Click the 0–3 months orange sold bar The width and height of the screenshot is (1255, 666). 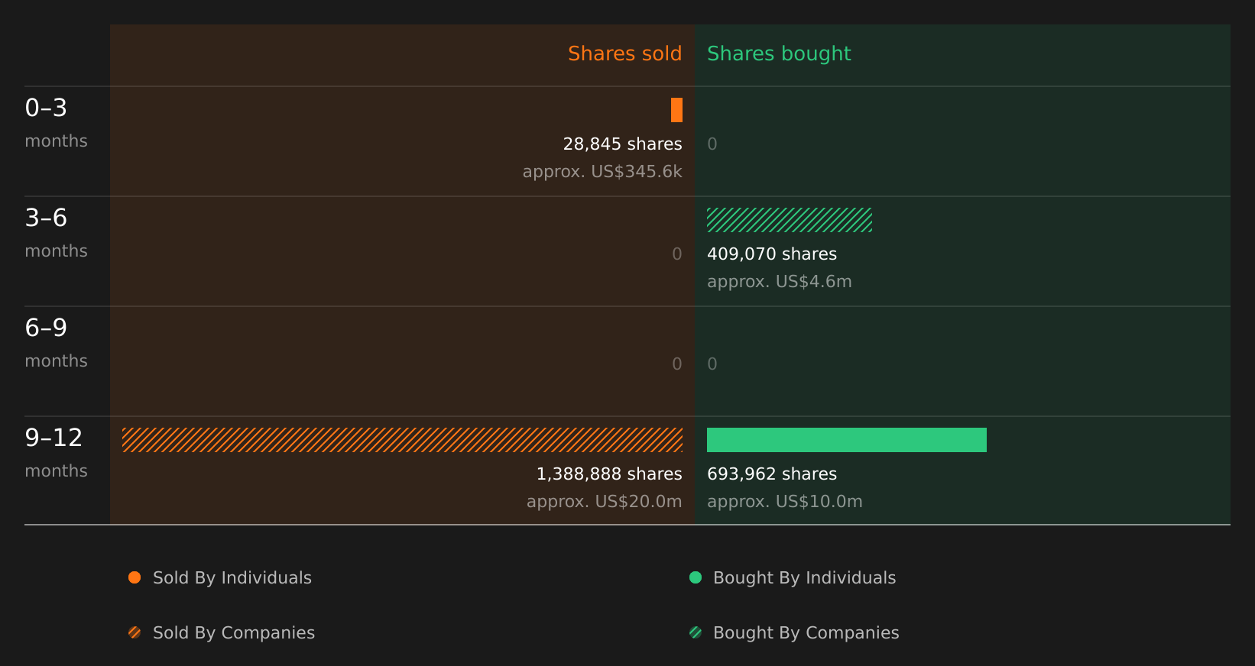(676, 110)
